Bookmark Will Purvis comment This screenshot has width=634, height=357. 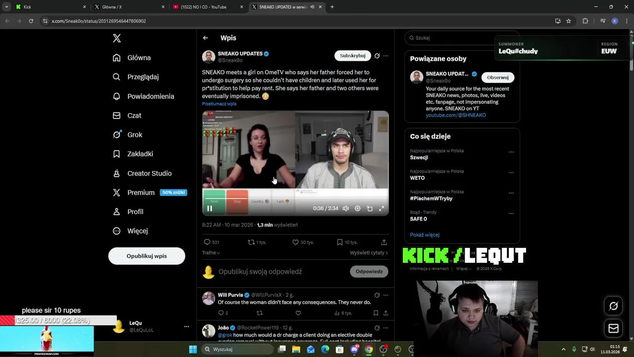[x=376, y=313]
